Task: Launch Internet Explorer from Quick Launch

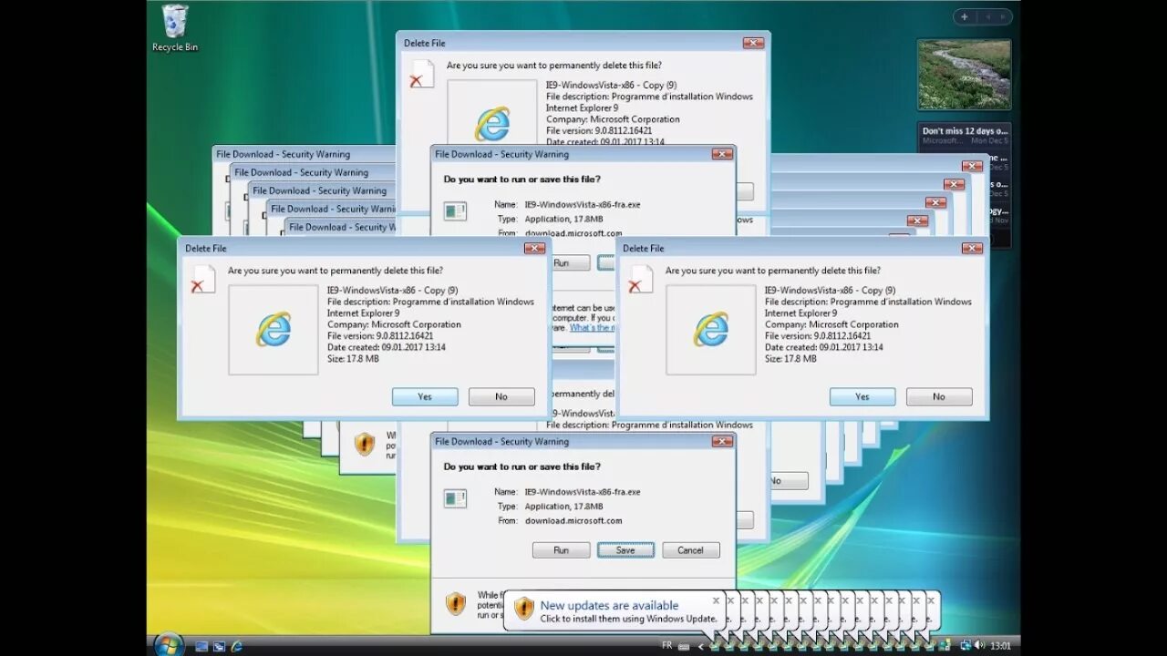Action: (x=237, y=646)
